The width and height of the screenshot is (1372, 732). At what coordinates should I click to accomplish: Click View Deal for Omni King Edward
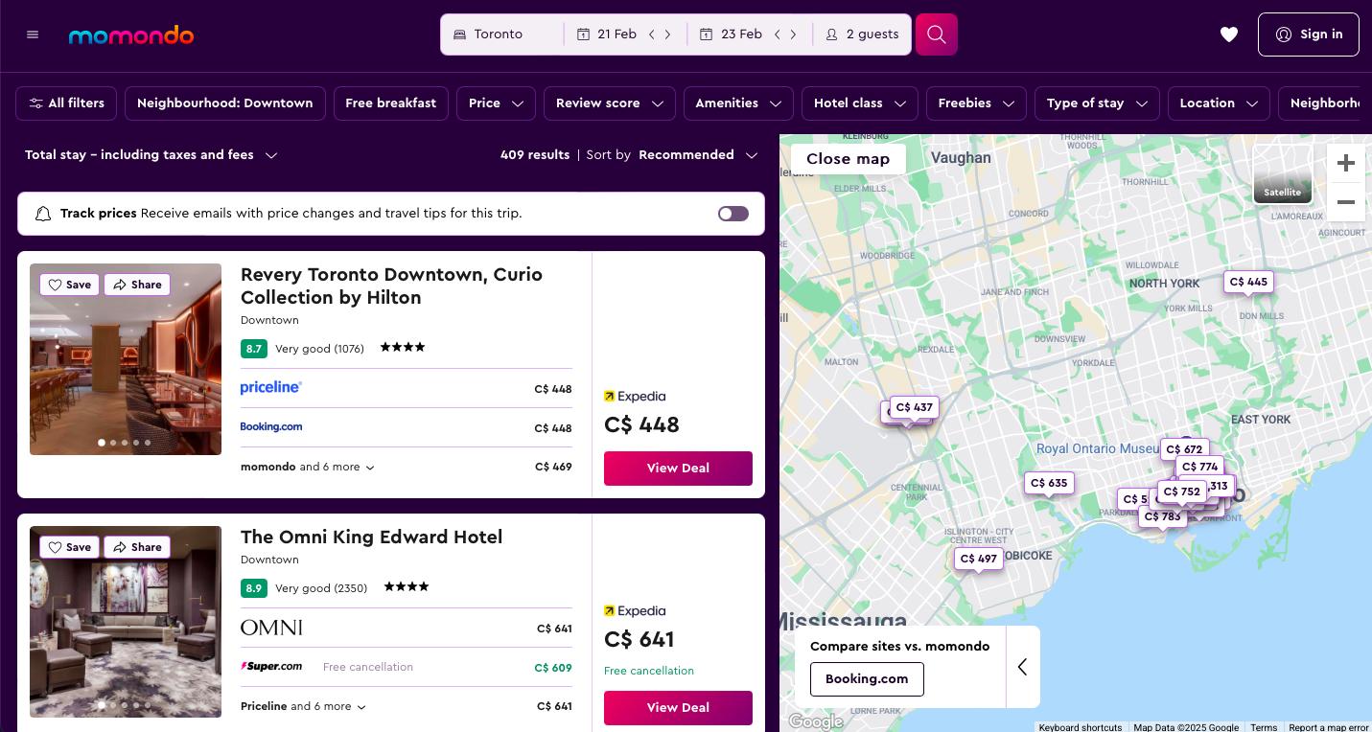point(678,708)
